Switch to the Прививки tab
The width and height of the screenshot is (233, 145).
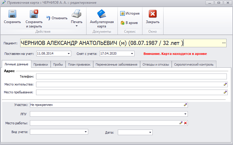(41, 64)
